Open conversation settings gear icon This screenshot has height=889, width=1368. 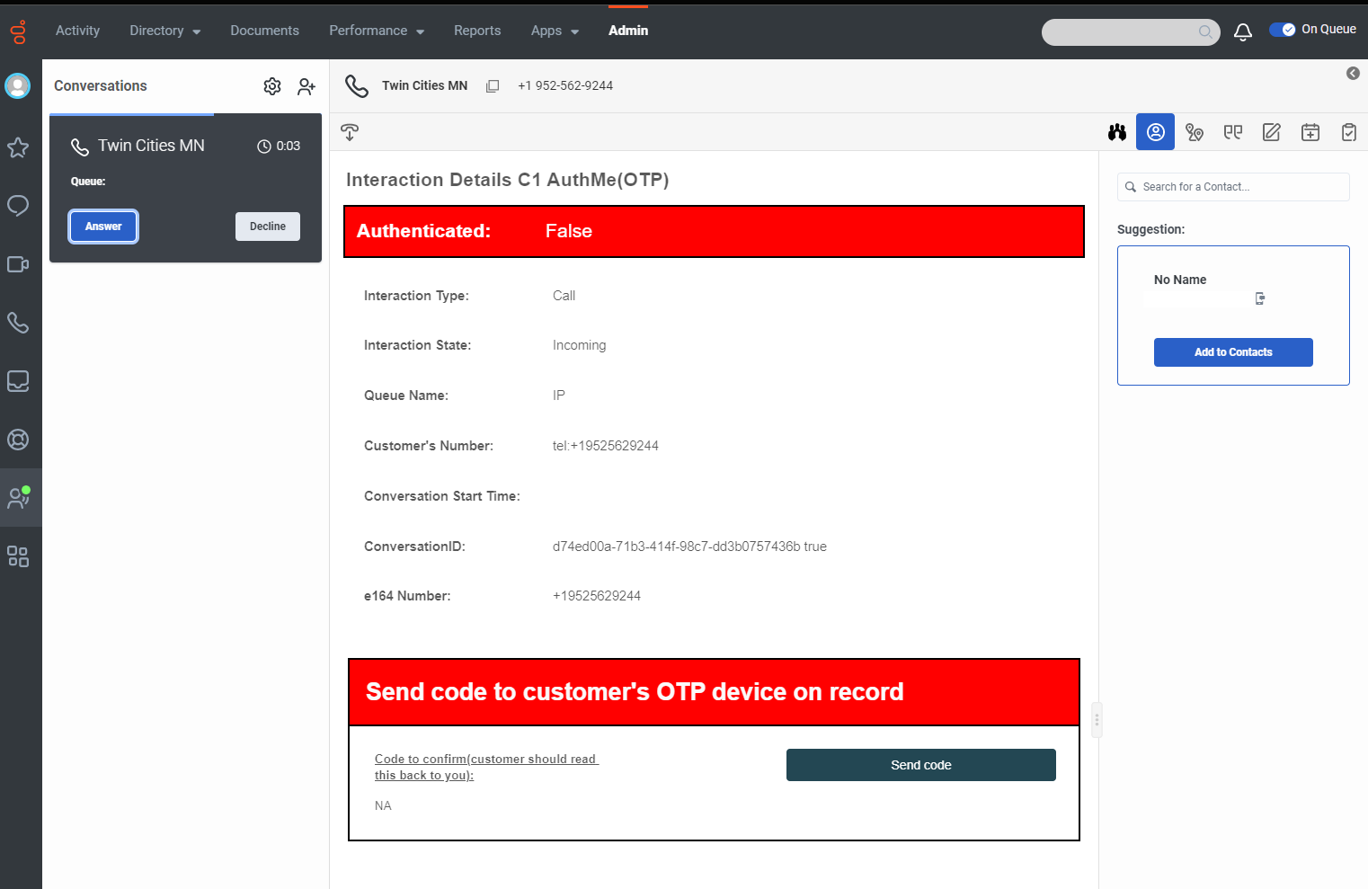[x=272, y=85]
